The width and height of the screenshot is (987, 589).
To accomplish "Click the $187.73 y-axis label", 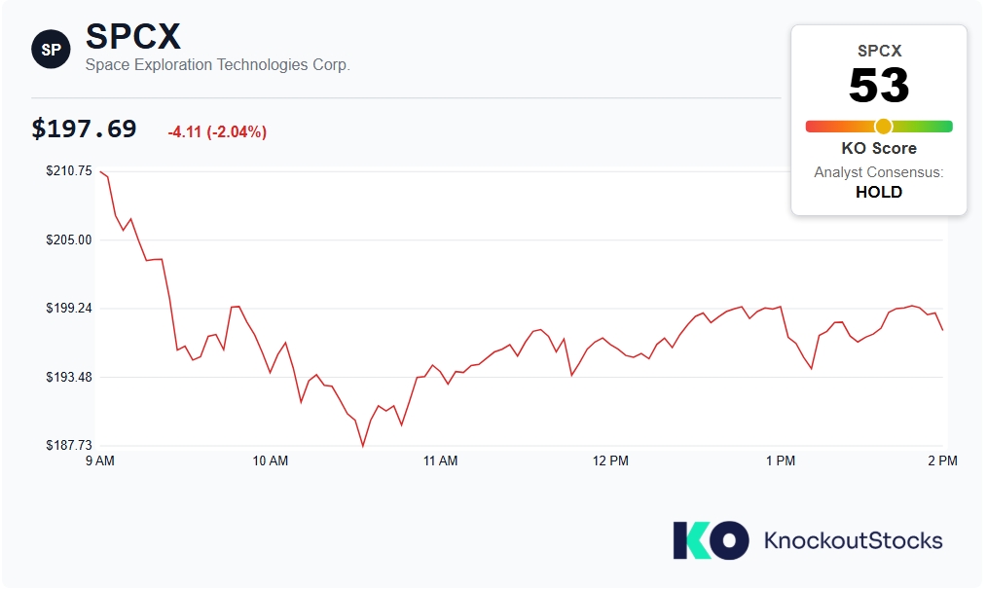I will tap(68, 445).
